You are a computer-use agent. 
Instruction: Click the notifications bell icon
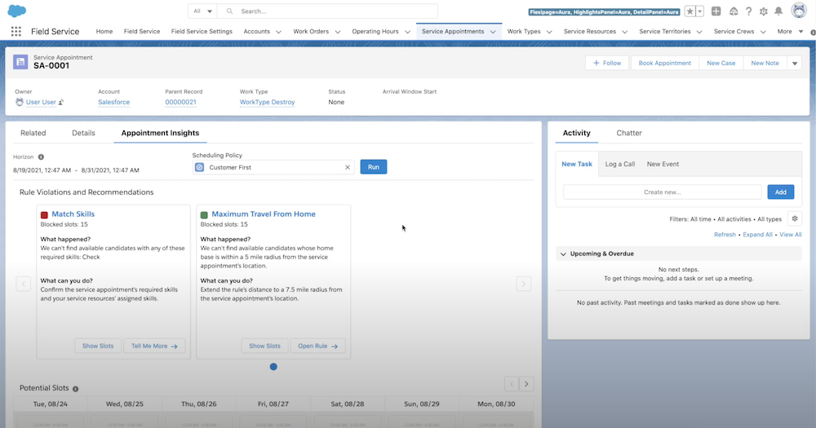(778, 11)
